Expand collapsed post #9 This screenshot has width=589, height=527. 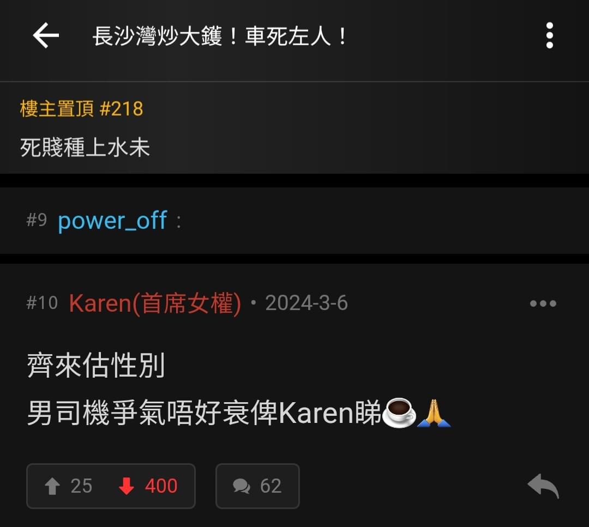click(294, 221)
